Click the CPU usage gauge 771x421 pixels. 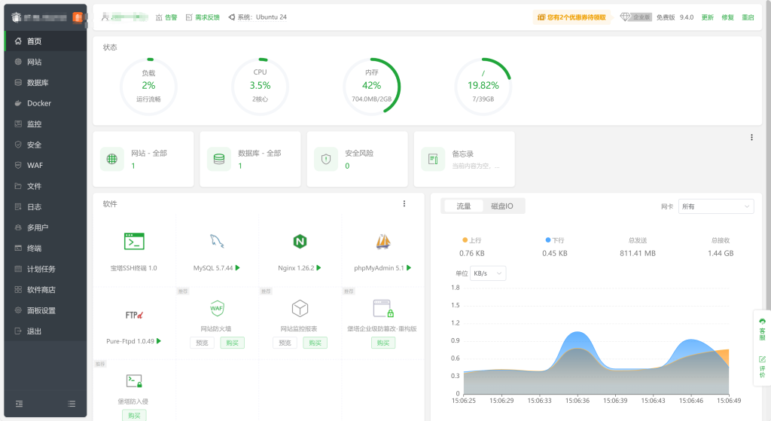260,87
